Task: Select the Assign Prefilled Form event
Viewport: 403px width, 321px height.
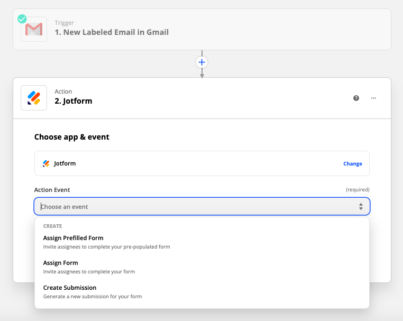Action: coord(73,238)
